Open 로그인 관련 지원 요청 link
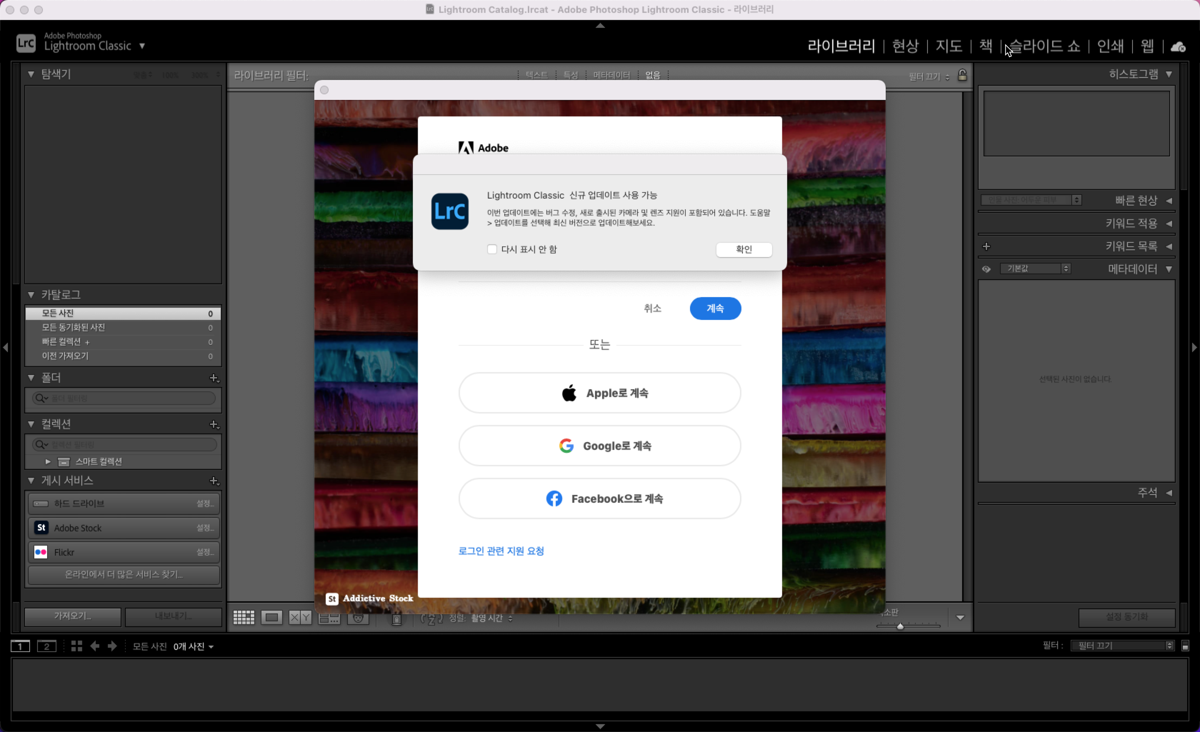This screenshot has height=732, width=1200. (501, 551)
